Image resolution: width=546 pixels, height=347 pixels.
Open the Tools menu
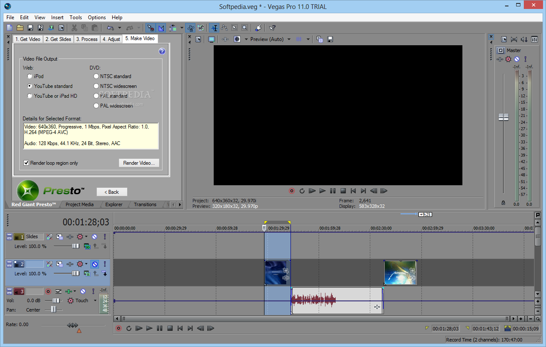click(x=76, y=17)
